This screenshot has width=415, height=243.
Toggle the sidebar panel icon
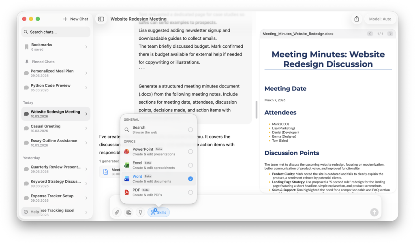click(101, 19)
